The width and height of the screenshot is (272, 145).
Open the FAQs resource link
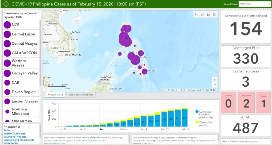(7, 130)
